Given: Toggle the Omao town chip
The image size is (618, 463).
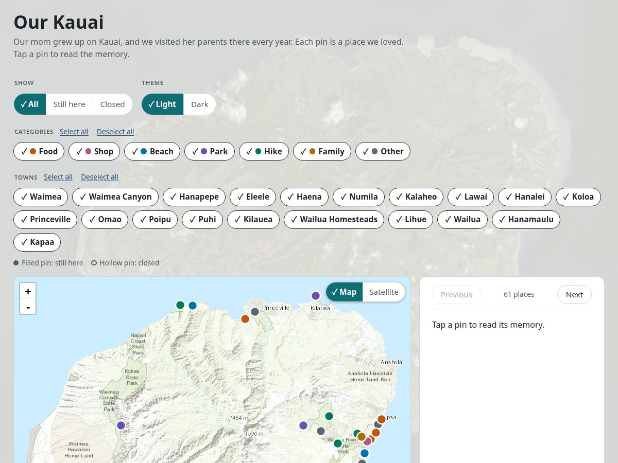Looking at the screenshot, I should [105, 219].
